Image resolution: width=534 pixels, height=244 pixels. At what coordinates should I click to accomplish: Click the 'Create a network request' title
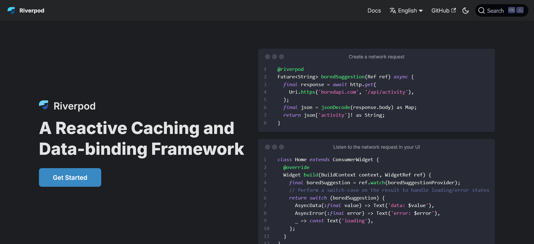pyautogui.click(x=376, y=57)
